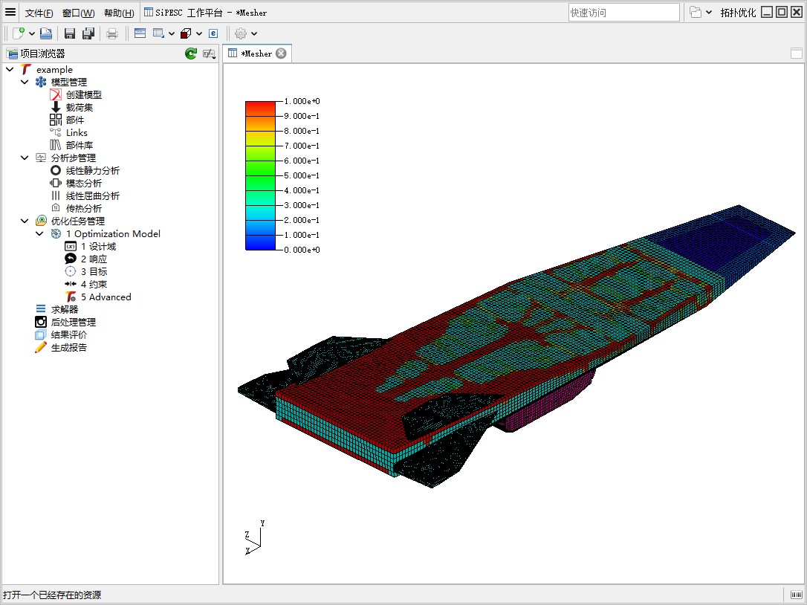Click the red band on color legend
Viewport: 807px width, 605px height.
260,108
